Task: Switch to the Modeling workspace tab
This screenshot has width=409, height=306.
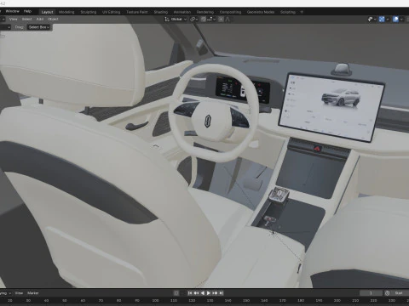Action: pos(66,12)
